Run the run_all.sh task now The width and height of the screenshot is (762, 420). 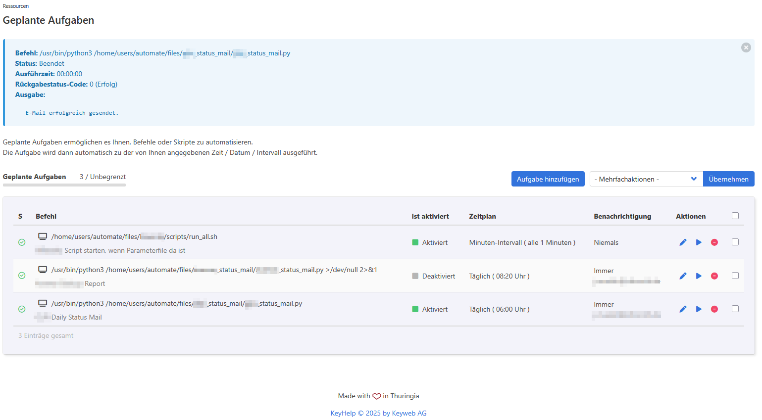tap(699, 242)
